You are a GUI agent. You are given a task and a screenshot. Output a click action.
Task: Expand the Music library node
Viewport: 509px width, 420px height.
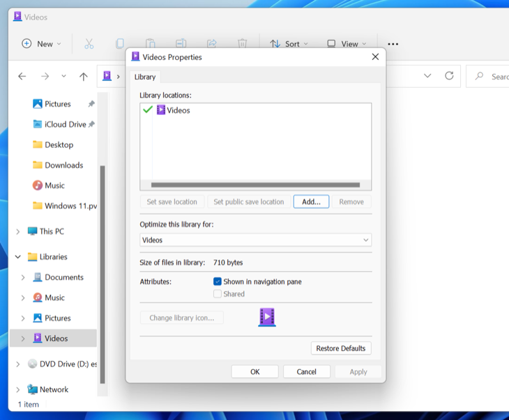(x=23, y=297)
